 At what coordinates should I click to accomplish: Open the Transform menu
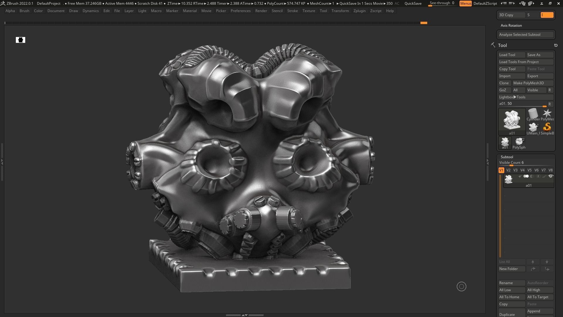point(340,11)
